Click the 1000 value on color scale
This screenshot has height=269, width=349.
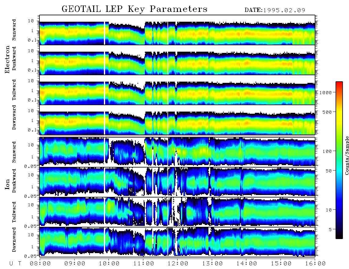(325, 92)
